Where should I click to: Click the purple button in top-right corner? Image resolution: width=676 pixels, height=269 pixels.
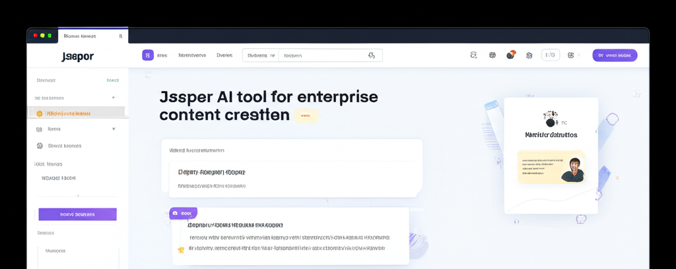point(614,55)
